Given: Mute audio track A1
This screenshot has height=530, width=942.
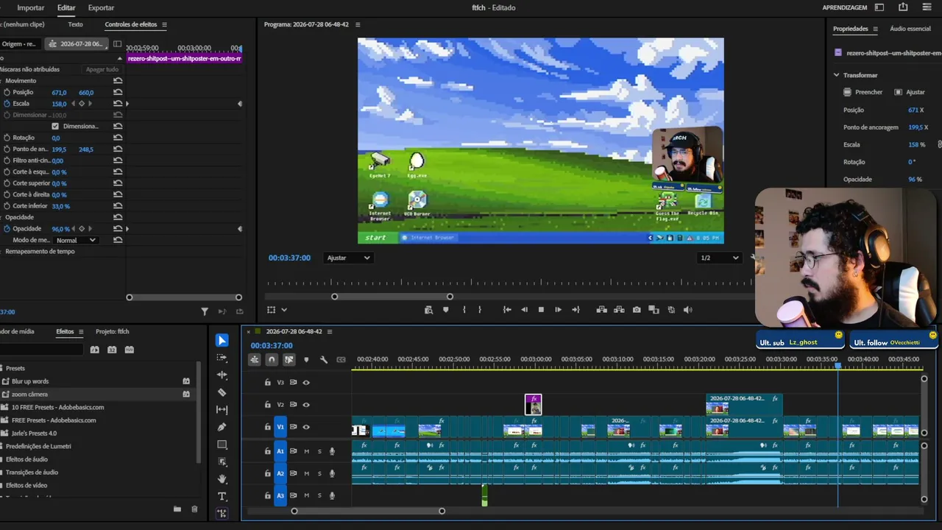Looking at the screenshot, I should coord(307,451).
